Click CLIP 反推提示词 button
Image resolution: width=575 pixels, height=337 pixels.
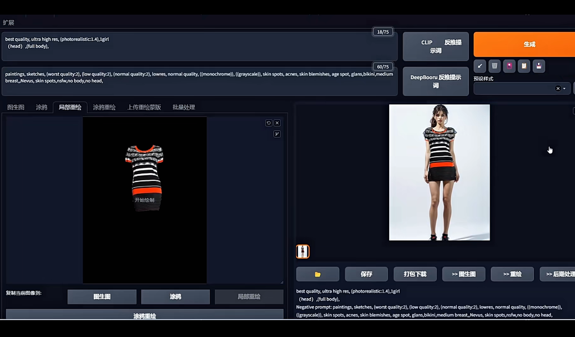click(x=436, y=47)
